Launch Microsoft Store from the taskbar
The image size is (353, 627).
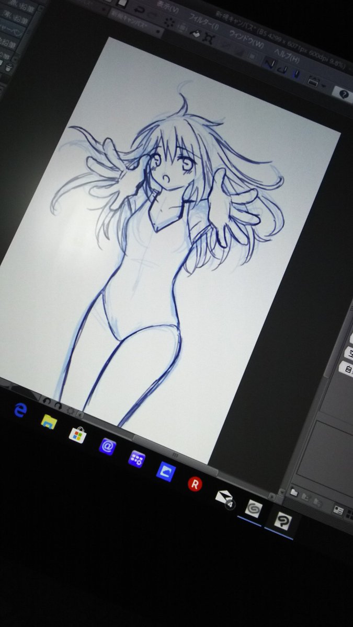tap(77, 434)
